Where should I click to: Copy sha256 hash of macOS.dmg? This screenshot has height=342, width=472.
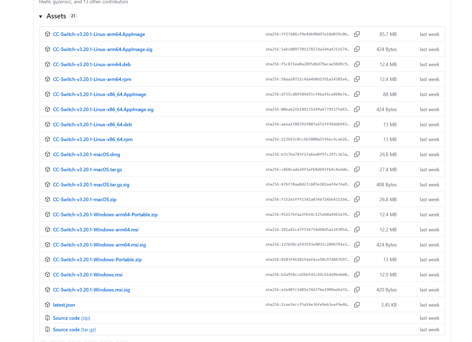tap(357, 154)
